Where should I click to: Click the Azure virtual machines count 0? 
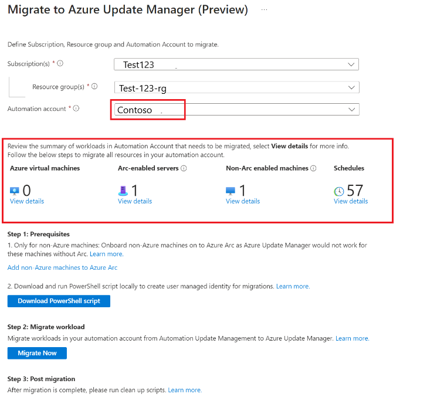click(x=26, y=191)
